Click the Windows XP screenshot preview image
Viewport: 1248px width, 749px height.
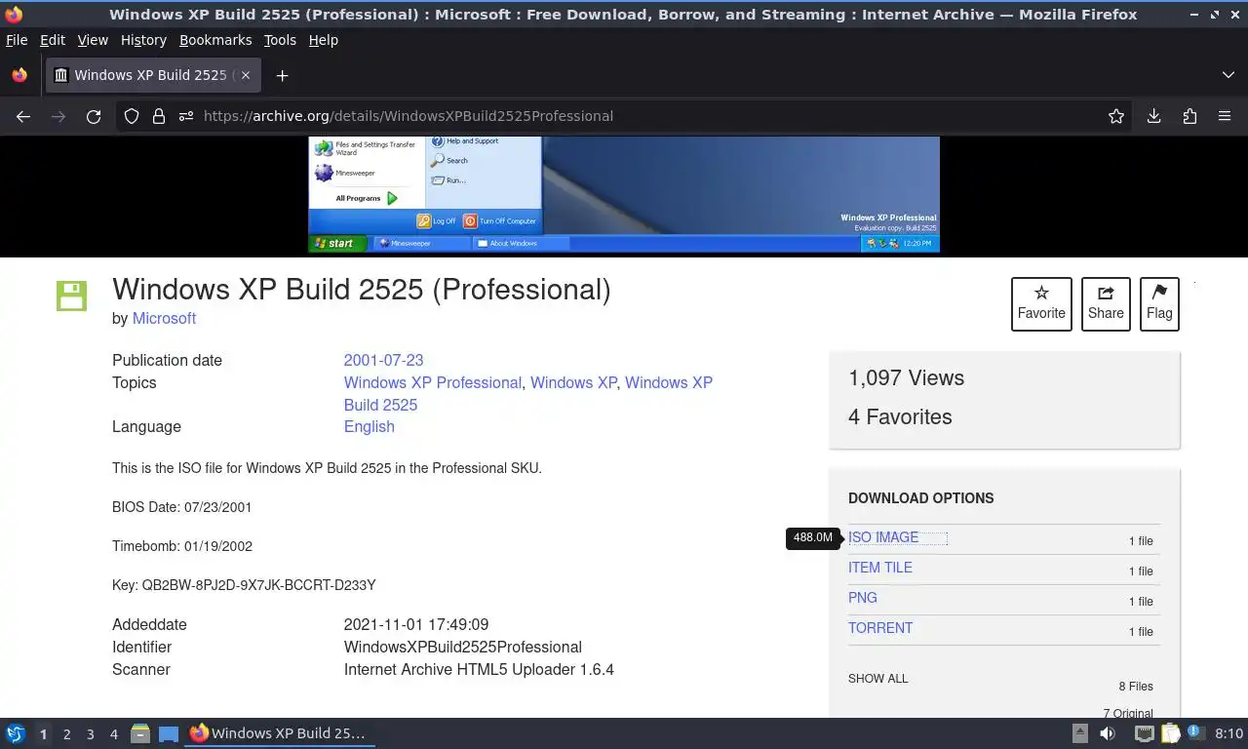click(624, 195)
